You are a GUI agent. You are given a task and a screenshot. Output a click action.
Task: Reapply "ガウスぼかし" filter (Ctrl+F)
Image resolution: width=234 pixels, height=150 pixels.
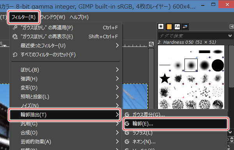click(x=66, y=28)
